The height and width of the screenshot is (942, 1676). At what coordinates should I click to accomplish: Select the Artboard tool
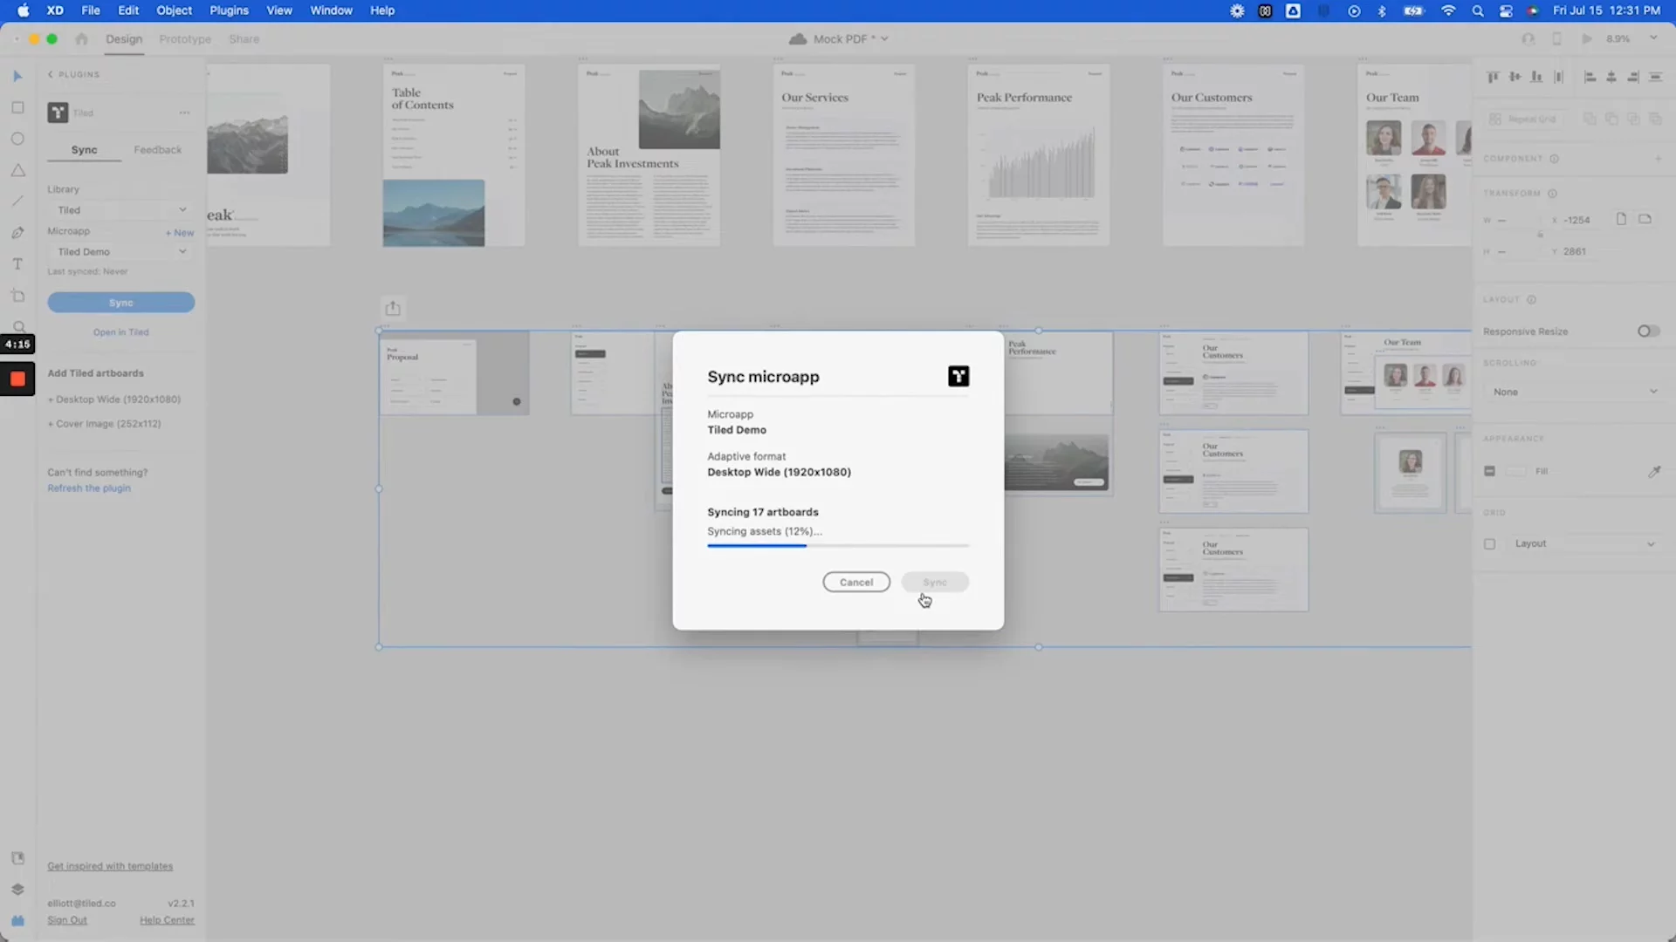click(17, 296)
